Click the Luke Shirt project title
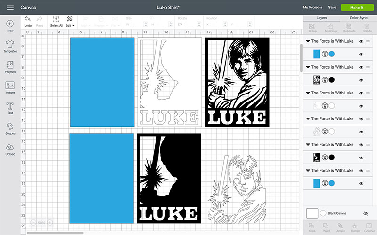 click(x=168, y=8)
